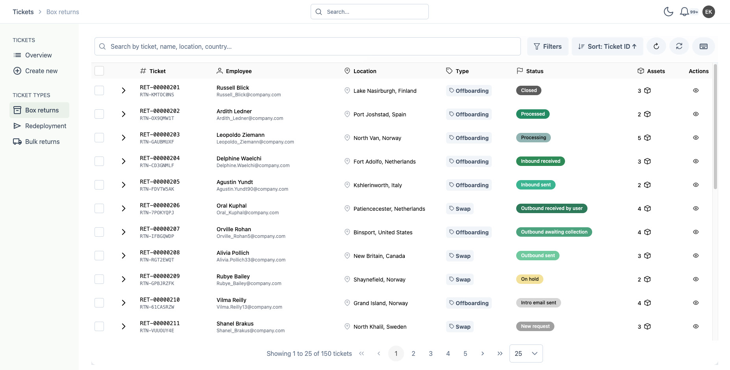This screenshot has height=370, width=730.
Task: Expand Orville Rohan's ticket row
Action: pos(124,232)
